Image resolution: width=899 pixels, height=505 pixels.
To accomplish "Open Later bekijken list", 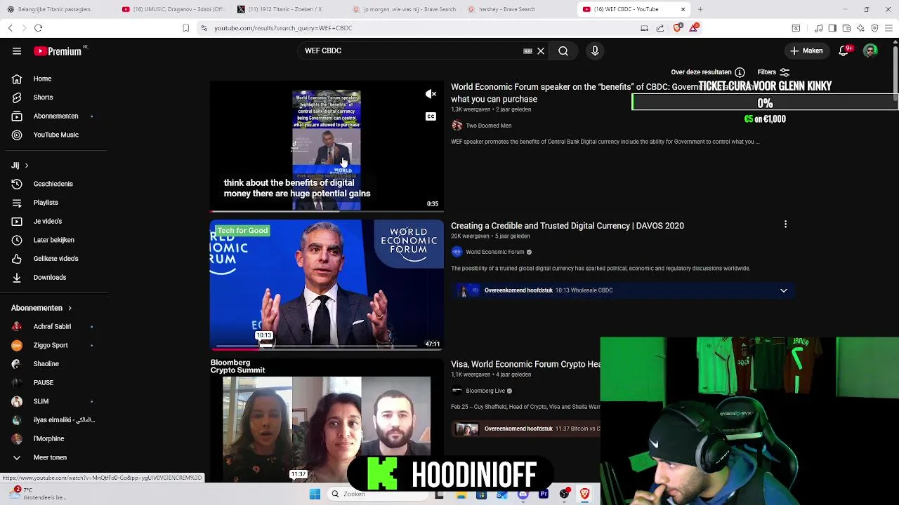I will click(53, 240).
